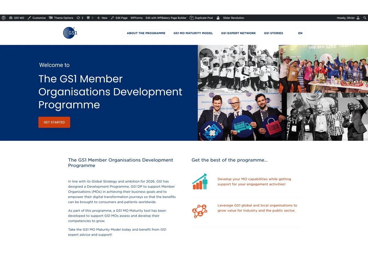Open the Howdy, Olivier account menu
Image resolution: width=368 pixels, height=276 pixels.
(348, 18)
